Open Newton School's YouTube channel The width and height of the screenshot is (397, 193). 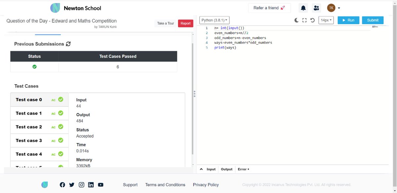[101, 185]
